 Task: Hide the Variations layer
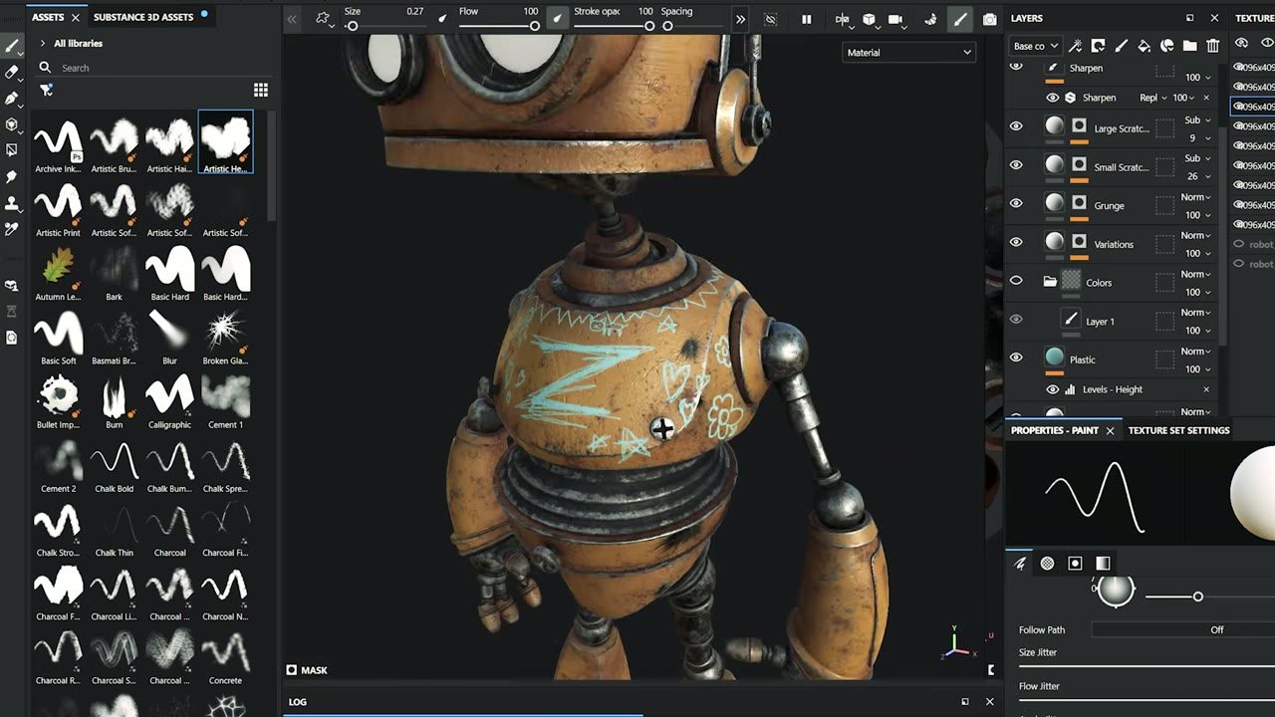pyautogui.click(x=1016, y=242)
